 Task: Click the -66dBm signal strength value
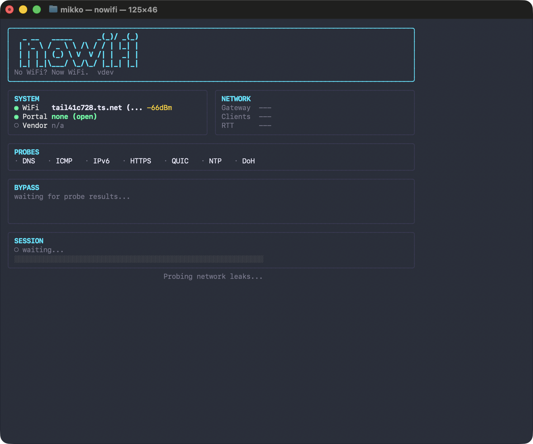point(159,108)
